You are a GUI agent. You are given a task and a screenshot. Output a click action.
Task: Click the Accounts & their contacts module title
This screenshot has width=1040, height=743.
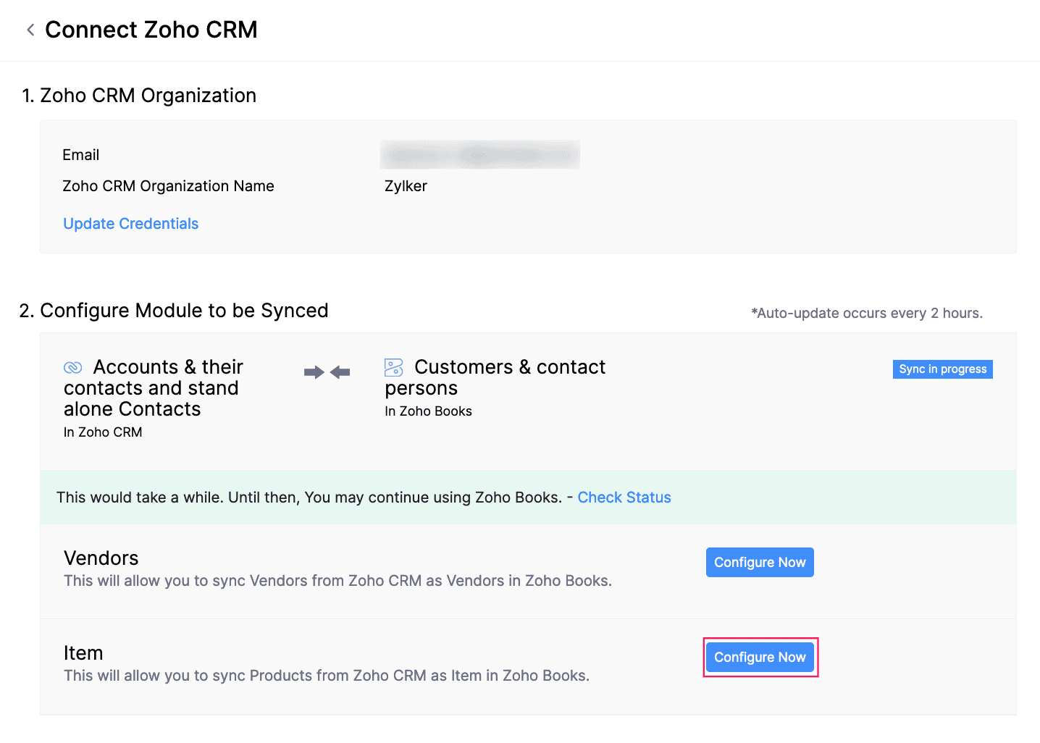pos(152,388)
